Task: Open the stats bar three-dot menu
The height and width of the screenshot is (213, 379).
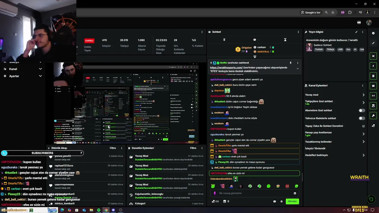Action: (x=202, y=32)
